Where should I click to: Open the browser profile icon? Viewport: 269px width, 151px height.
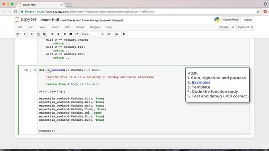coord(265,4)
